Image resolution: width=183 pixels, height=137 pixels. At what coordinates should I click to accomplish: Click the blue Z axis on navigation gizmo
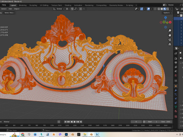pos(165,18)
